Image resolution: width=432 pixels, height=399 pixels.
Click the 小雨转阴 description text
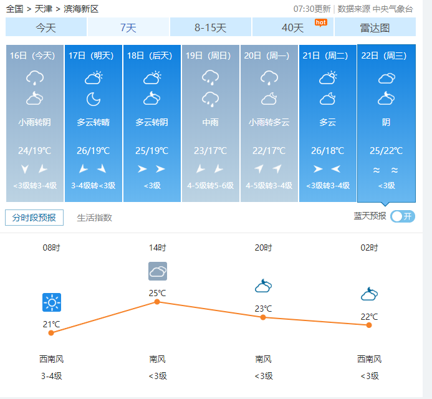coord(35,122)
